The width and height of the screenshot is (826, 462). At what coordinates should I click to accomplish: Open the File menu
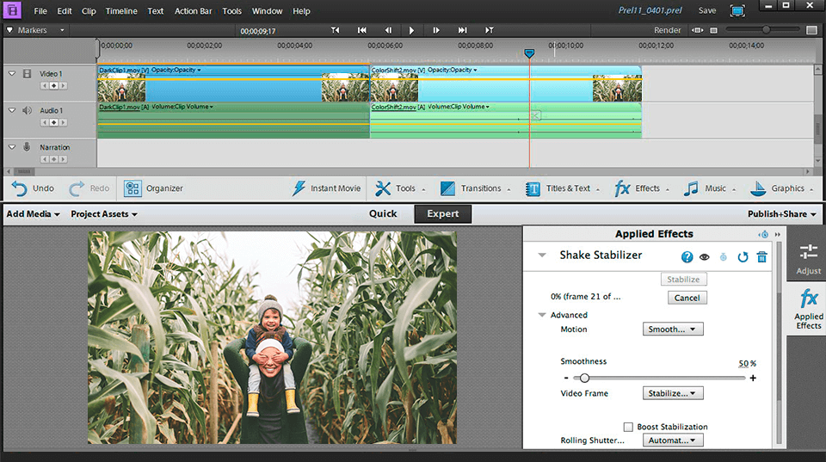tap(40, 11)
